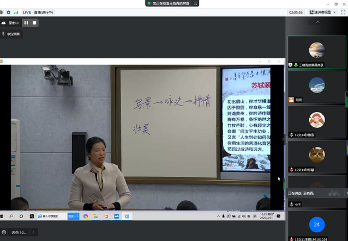
Task: Open the meeting security shield icon
Action: coord(8,13)
